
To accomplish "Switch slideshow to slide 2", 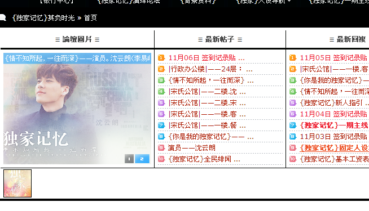I will (142, 159).
